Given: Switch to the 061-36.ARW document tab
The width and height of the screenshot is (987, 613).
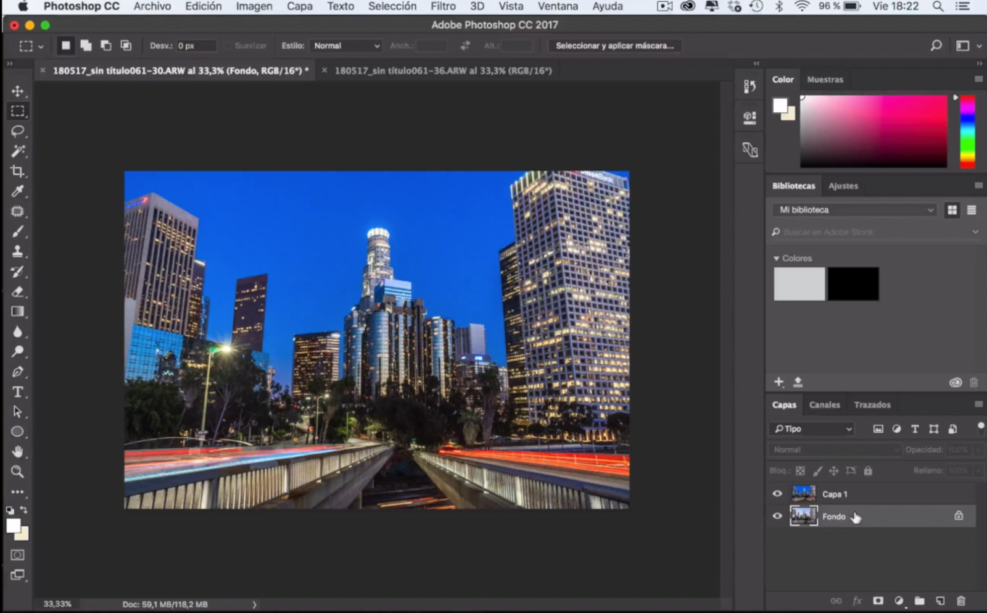Looking at the screenshot, I should tap(442, 70).
